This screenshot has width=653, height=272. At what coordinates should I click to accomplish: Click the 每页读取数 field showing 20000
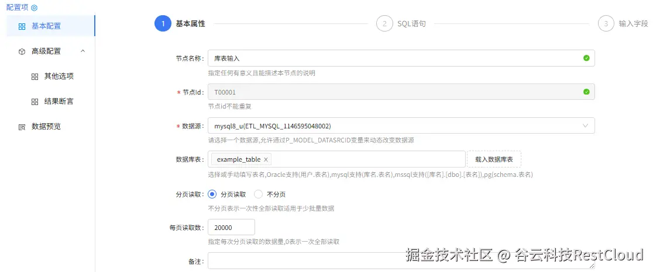coord(231,227)
